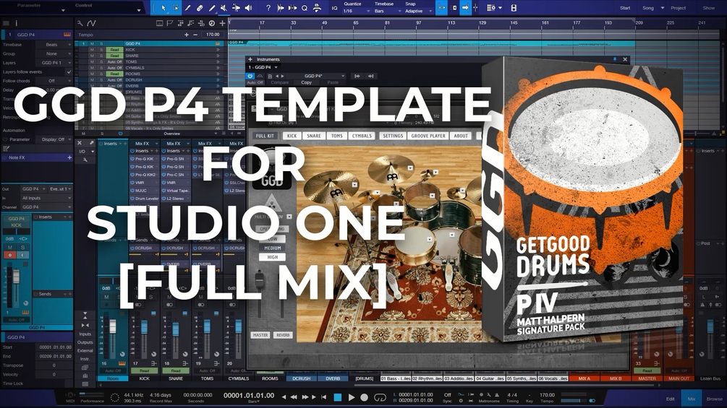727x408 pixels.
Task: Open the Layers GGD P4 1 dropdown
Action: (x=55, y=62)
